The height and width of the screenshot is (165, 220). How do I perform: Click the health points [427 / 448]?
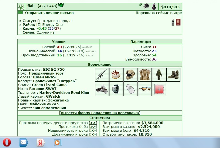[47, 6]
